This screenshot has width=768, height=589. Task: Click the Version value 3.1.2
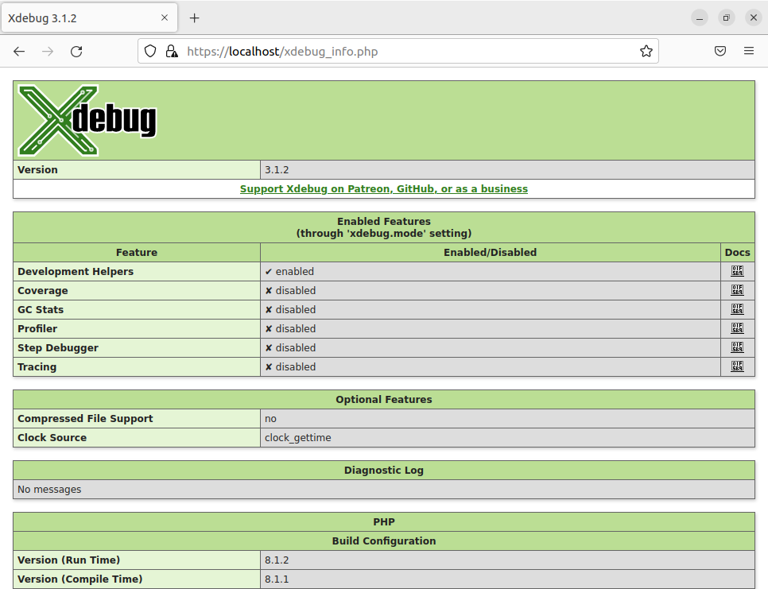click(x=277, y=170)
